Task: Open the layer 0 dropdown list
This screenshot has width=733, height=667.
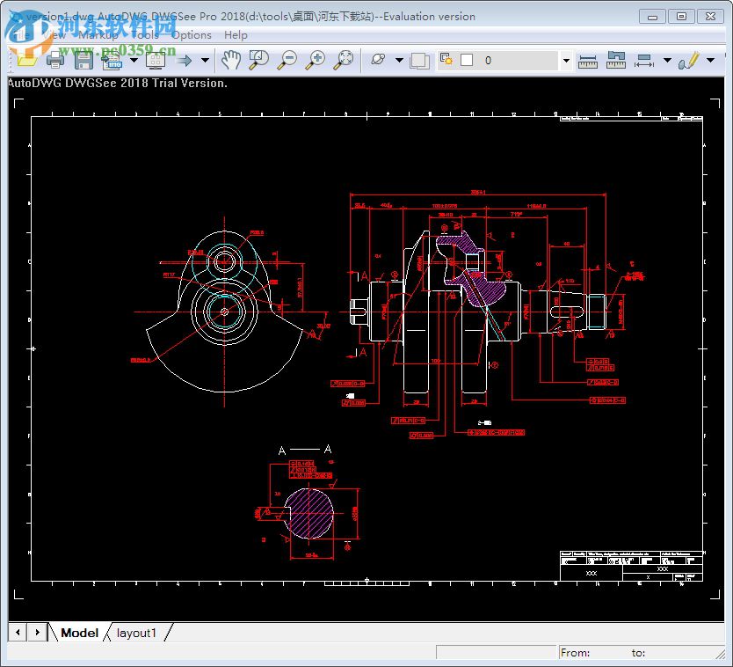Action: point(566,61)
